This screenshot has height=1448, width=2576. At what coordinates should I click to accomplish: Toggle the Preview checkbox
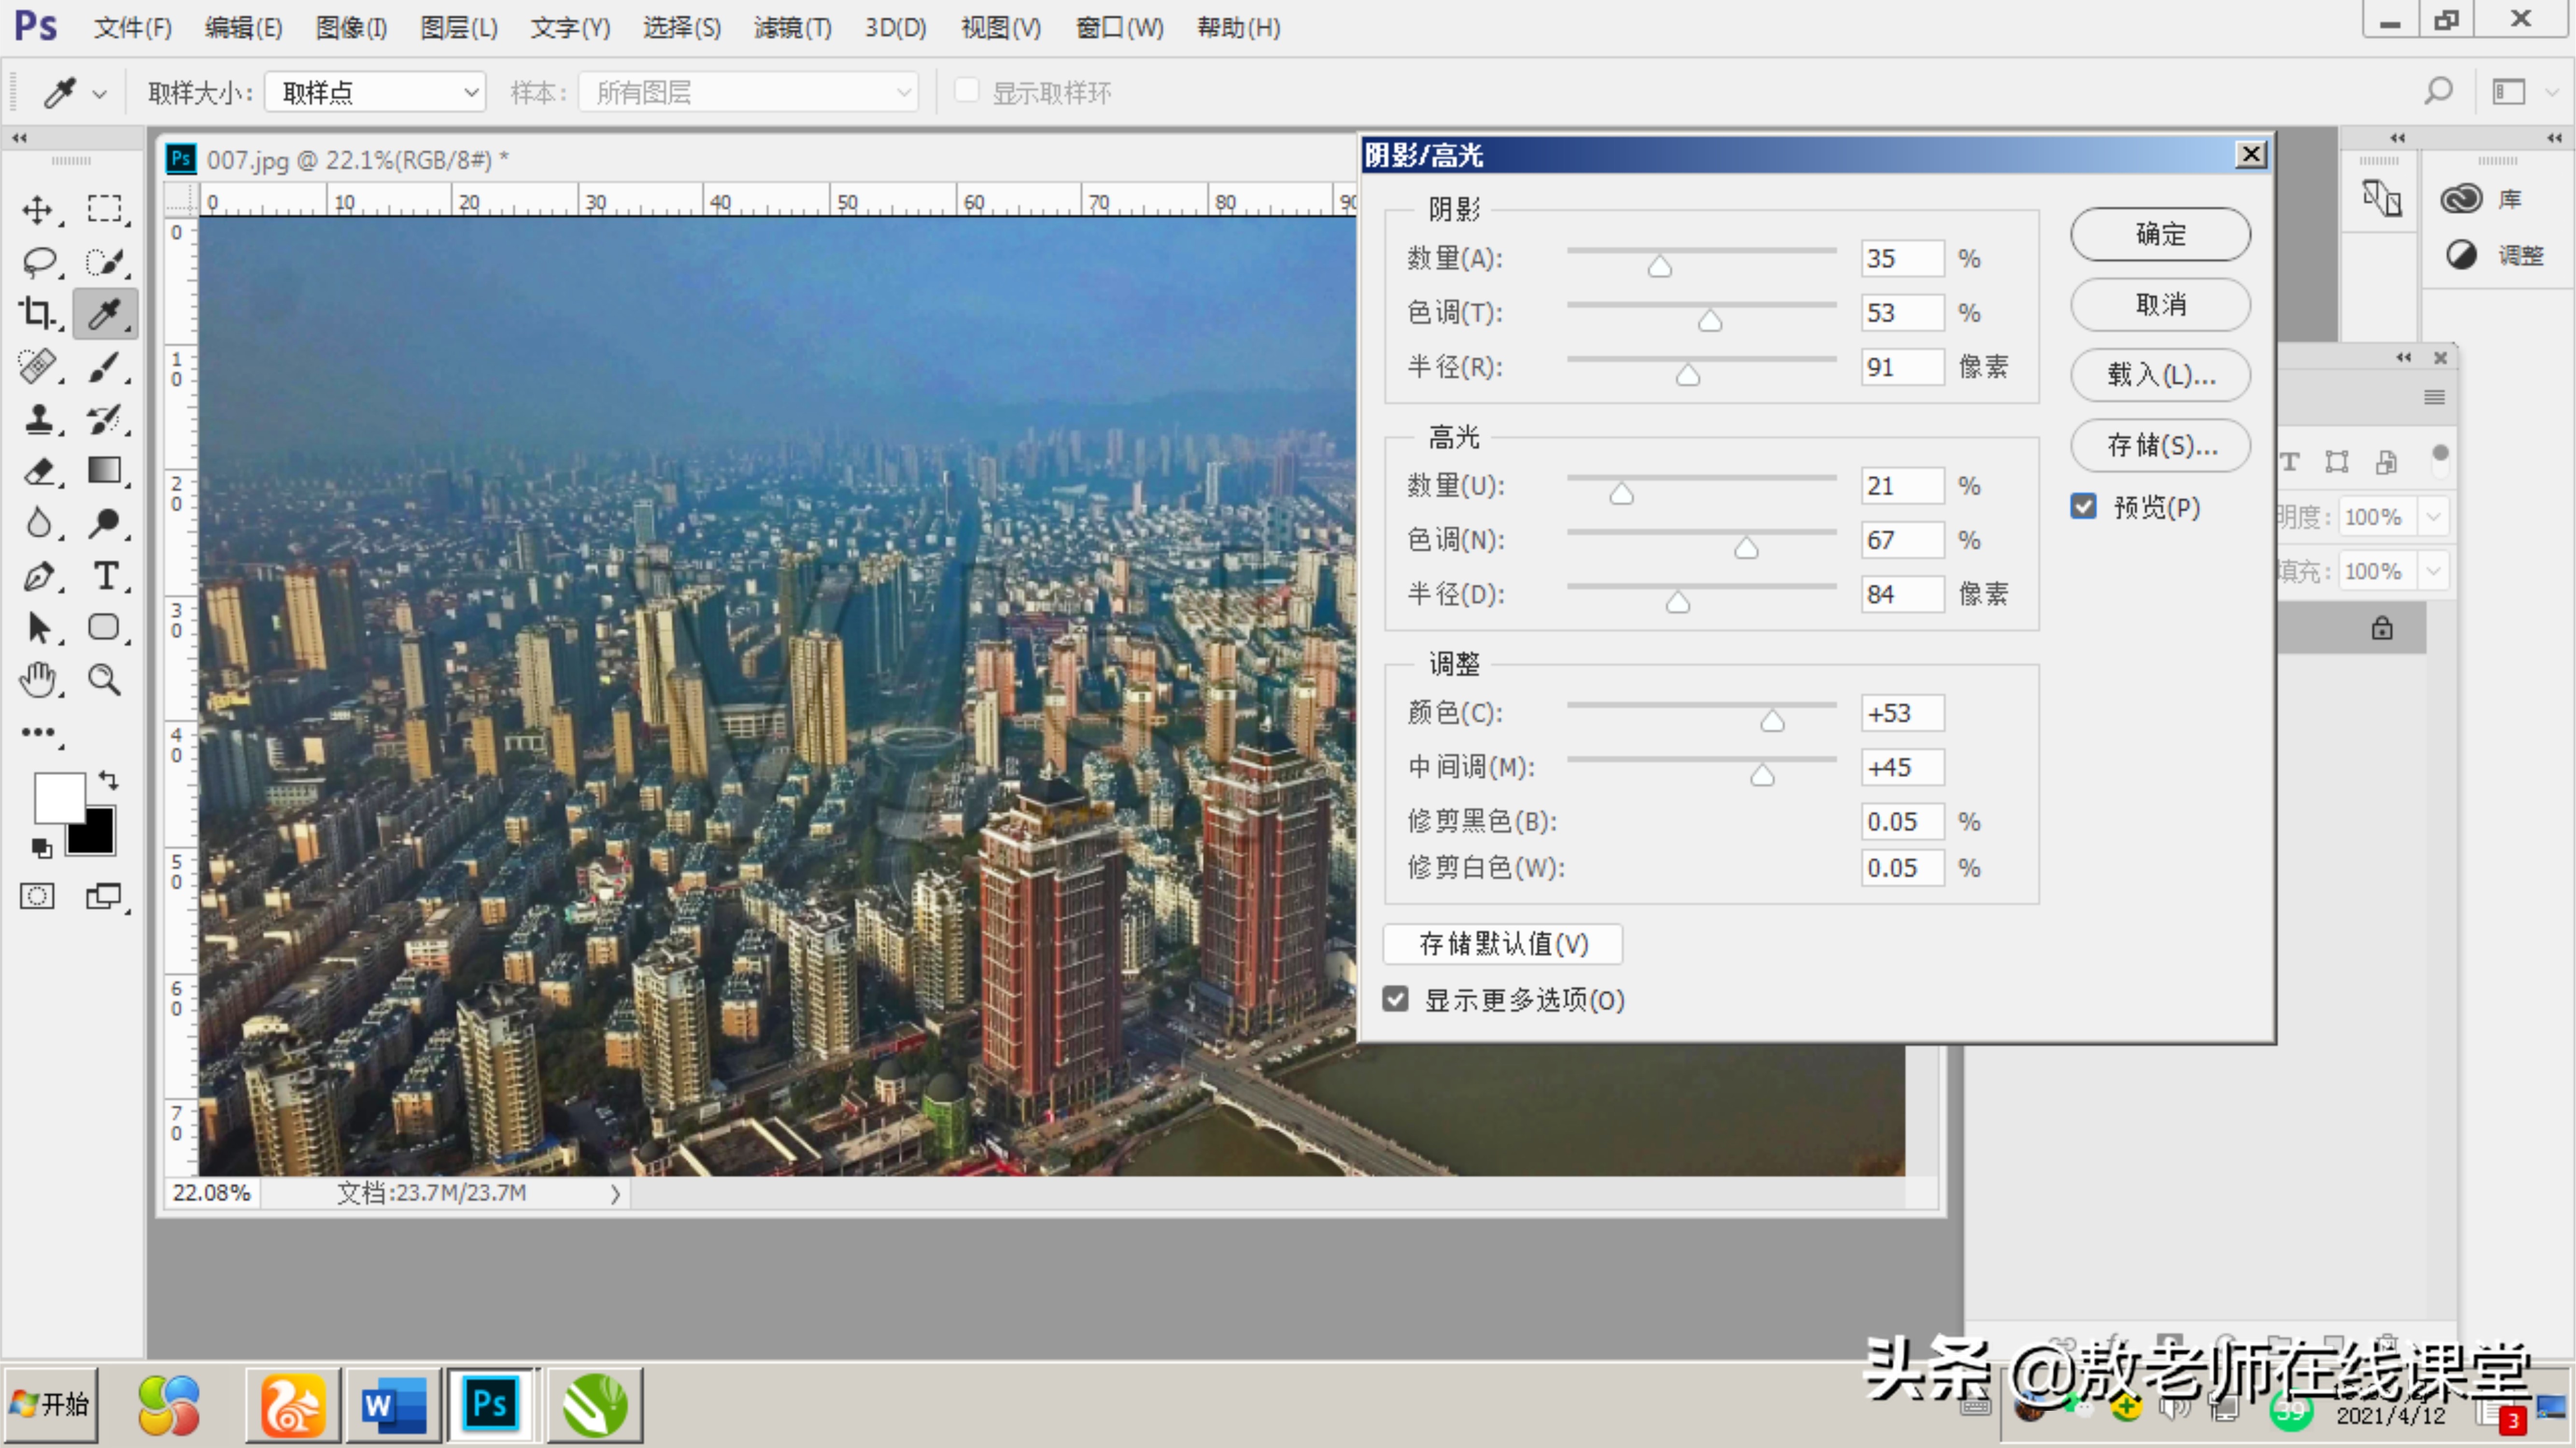(2083, 507)
